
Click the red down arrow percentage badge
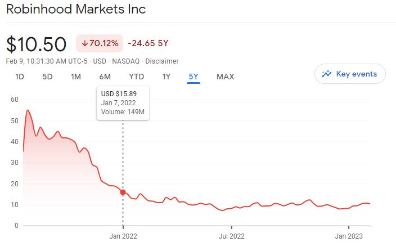[99, 43]
